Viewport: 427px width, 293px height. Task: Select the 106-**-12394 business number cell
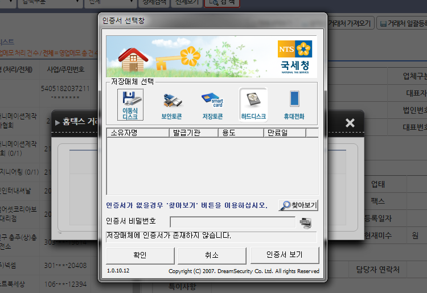click(65, 284)
